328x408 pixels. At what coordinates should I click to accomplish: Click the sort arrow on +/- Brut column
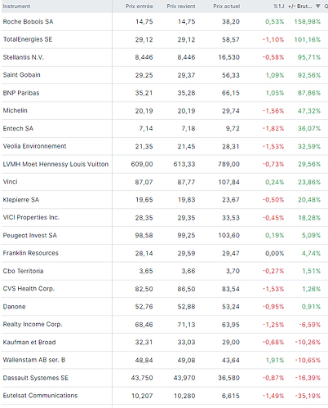(x=317, y=6)
